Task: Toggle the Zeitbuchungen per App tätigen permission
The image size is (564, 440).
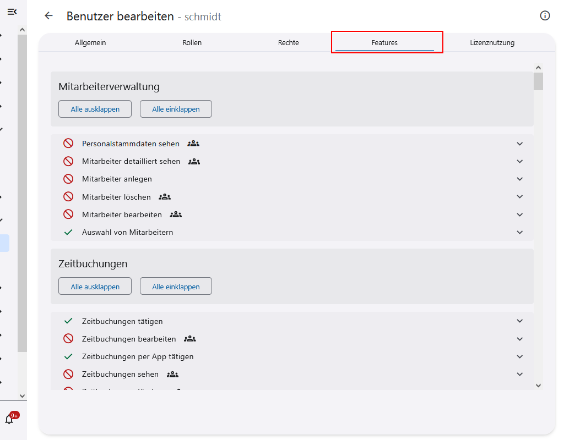Action: click(x=68, y=356)
